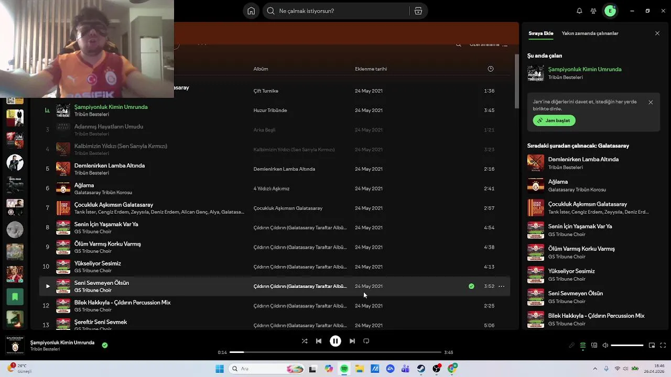
Task: Close the queue panel
Action: [657, 34]
